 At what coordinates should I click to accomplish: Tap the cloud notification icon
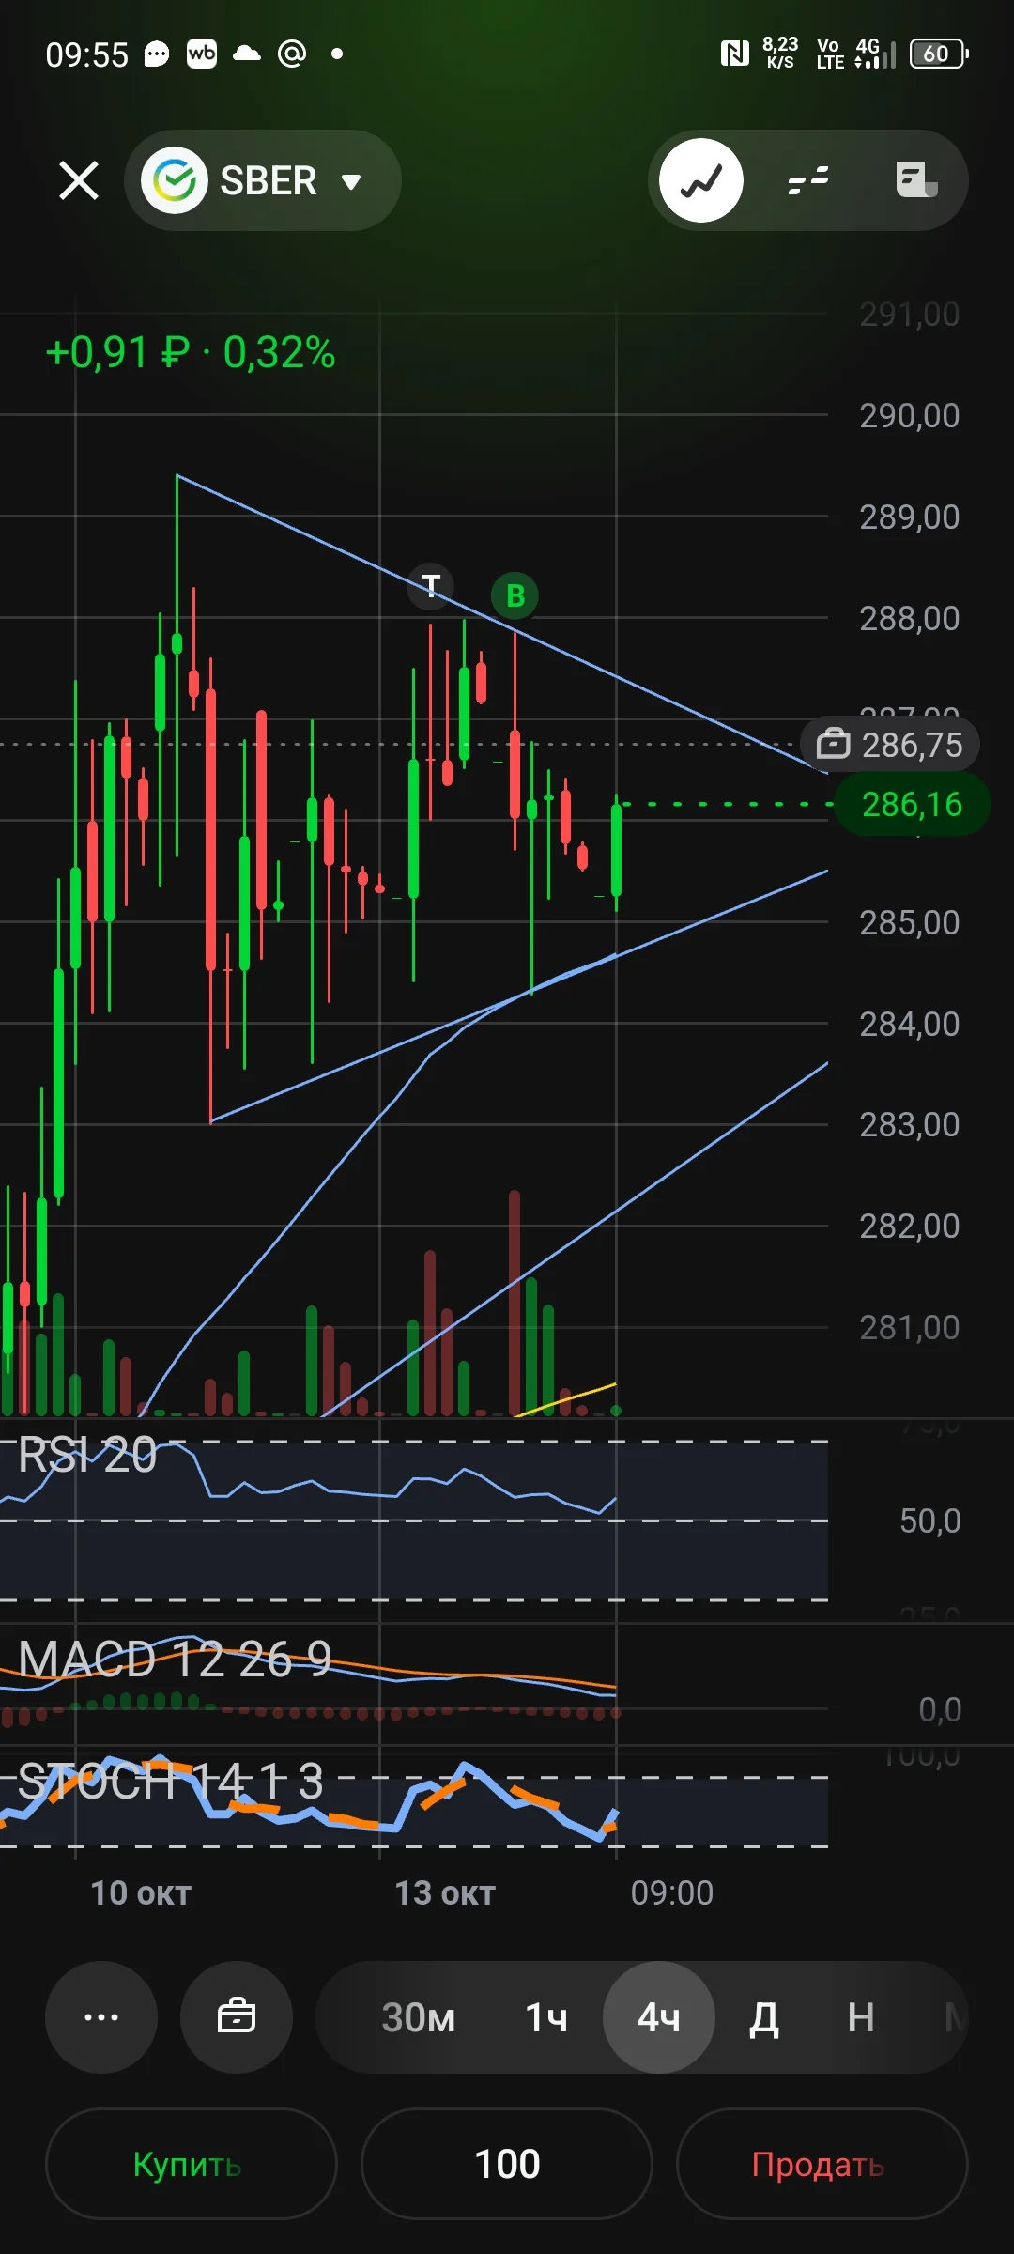pyautogui.click(x=247, y=54)
